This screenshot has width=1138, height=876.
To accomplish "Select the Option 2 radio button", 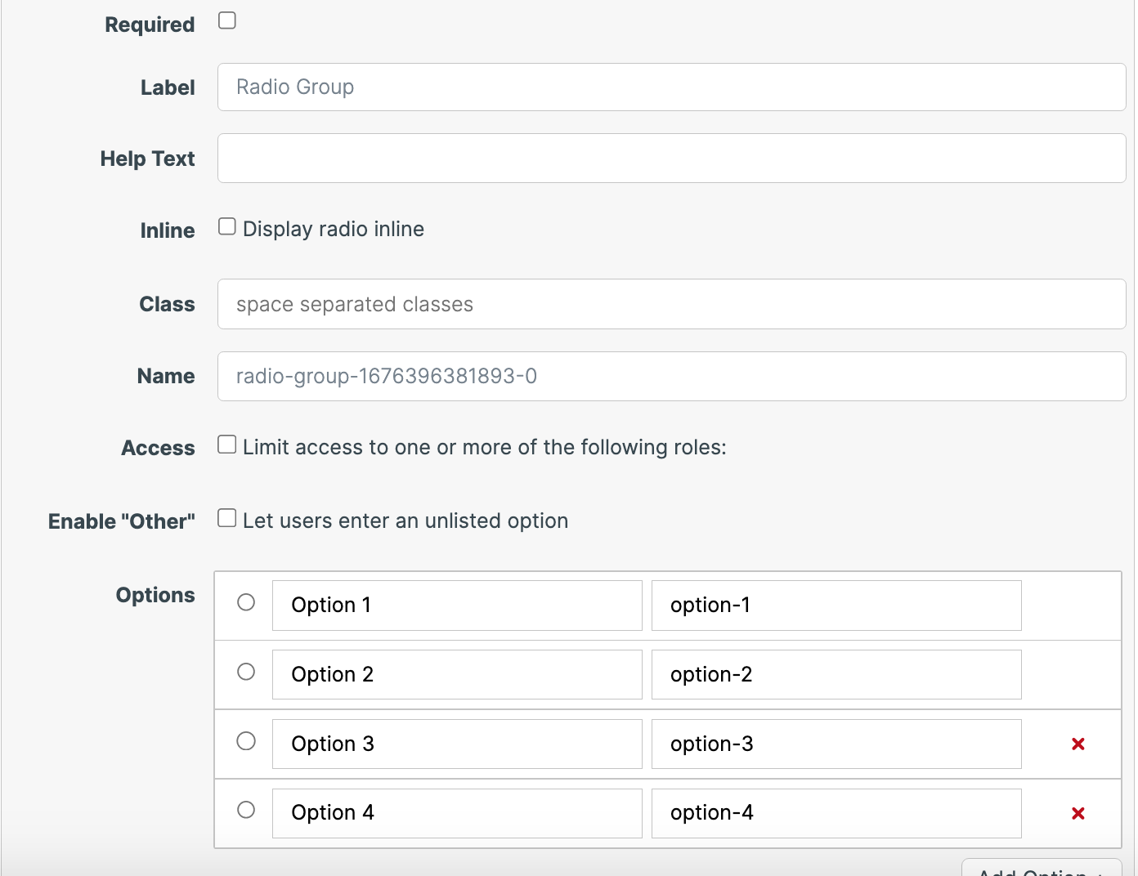I will point(246,672).
